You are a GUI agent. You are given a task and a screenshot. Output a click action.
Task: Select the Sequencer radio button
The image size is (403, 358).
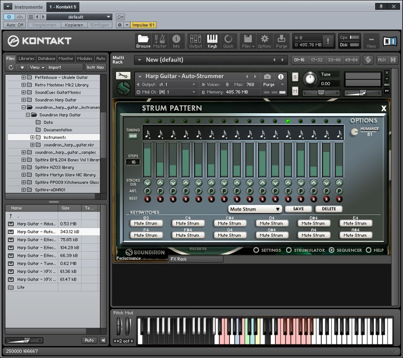(x=331, y=250)
